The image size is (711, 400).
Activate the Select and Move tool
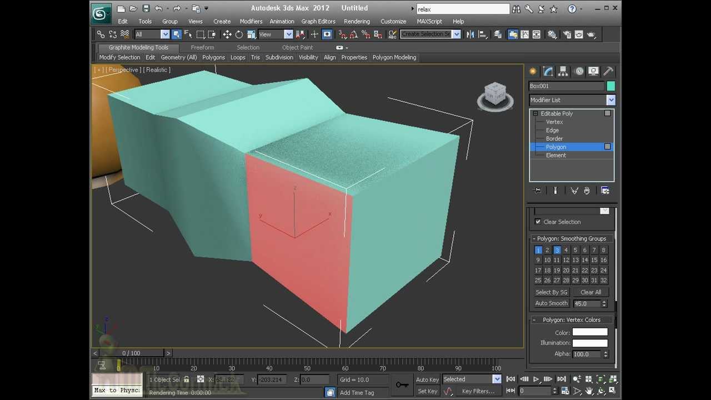pyautogui.click(x=227, y=34)
